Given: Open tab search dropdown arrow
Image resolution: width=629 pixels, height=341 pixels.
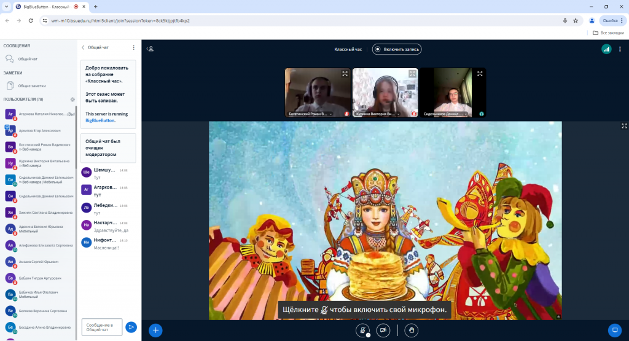Looking at the screenshot, I should pos(6,6).
